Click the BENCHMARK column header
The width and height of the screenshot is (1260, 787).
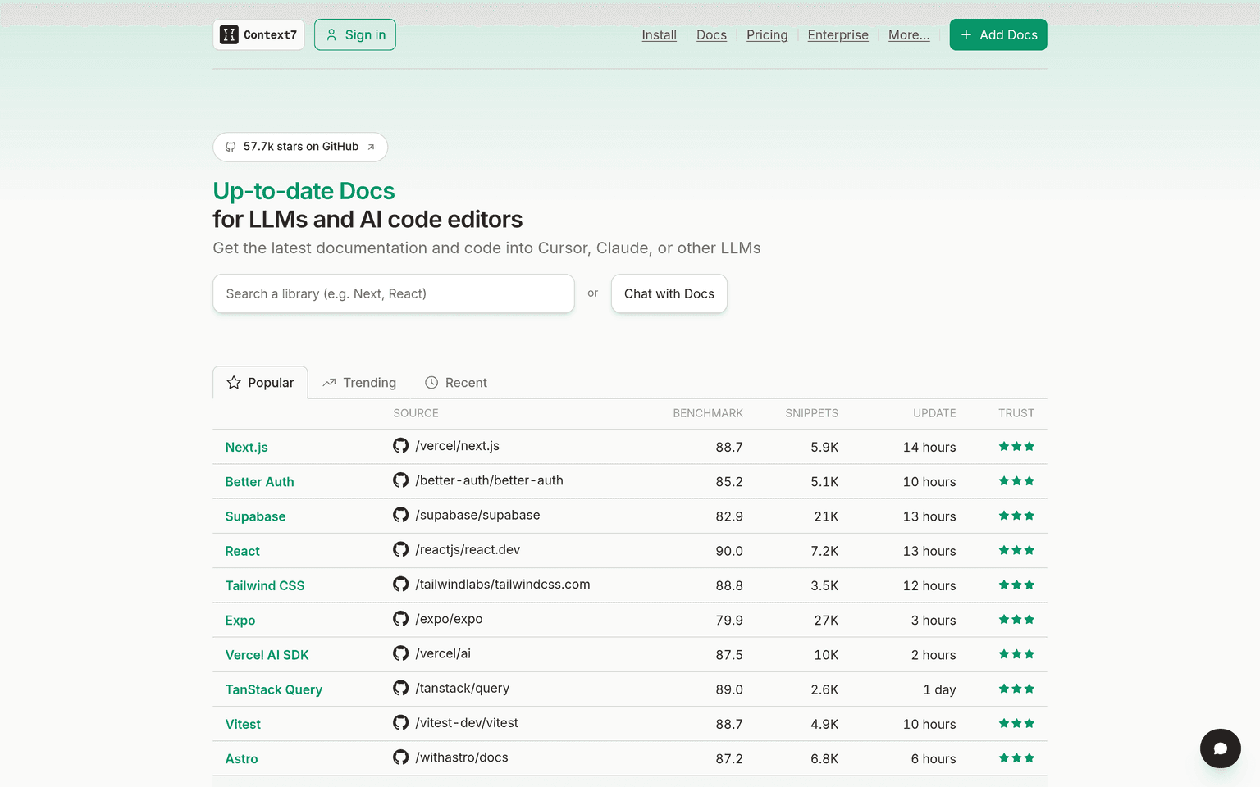click(x=708, y=413)
